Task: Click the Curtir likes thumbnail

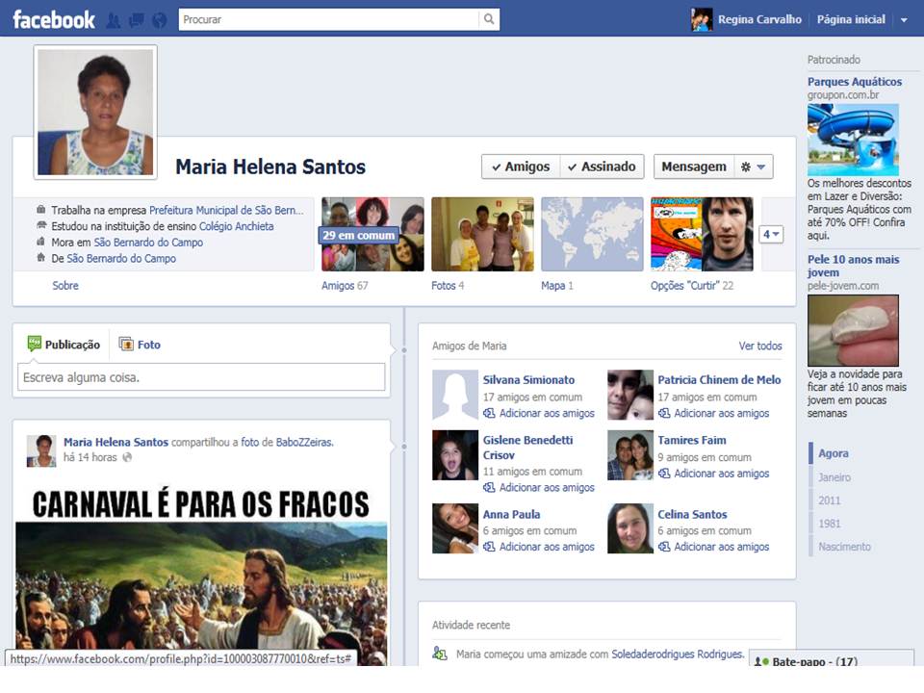Action: pos(702,234)
